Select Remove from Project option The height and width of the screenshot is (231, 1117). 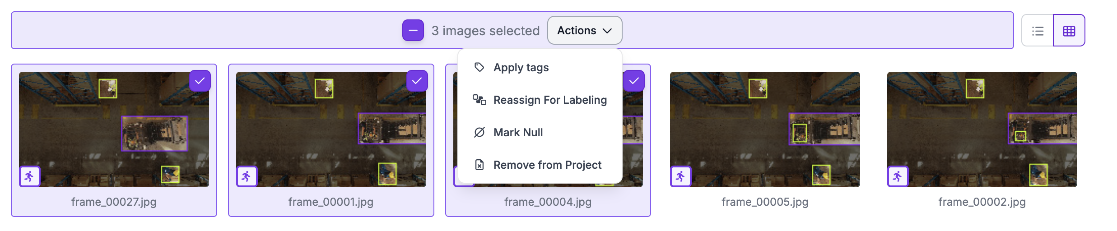[x=547, y=165]
